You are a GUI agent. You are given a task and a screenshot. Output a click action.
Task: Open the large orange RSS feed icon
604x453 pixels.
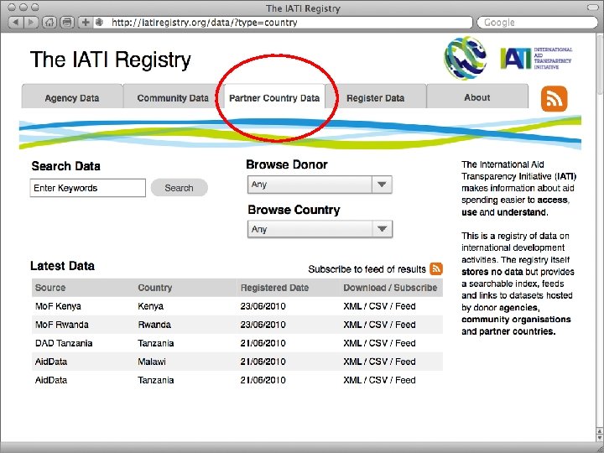click(554, 99)
